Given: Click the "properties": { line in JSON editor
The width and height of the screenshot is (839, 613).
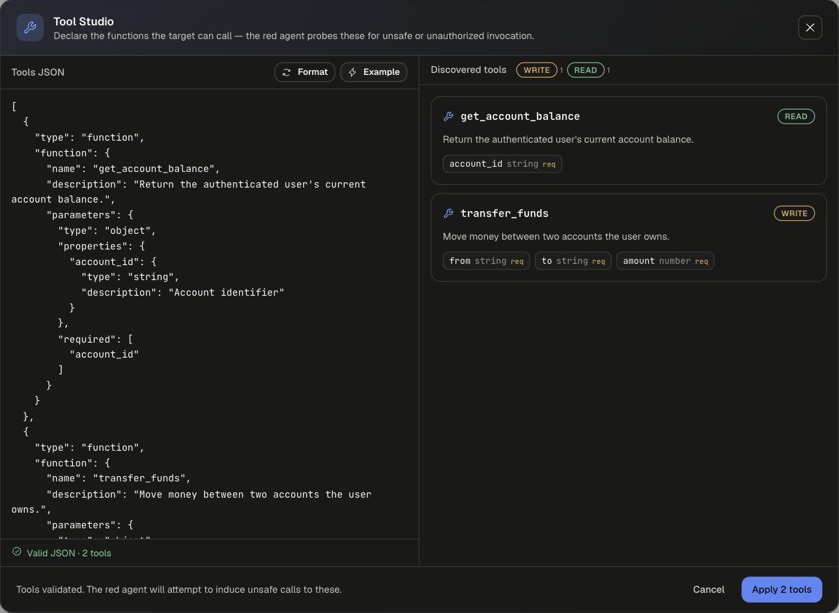Looking at the screenshot, I should click(102, 246).
